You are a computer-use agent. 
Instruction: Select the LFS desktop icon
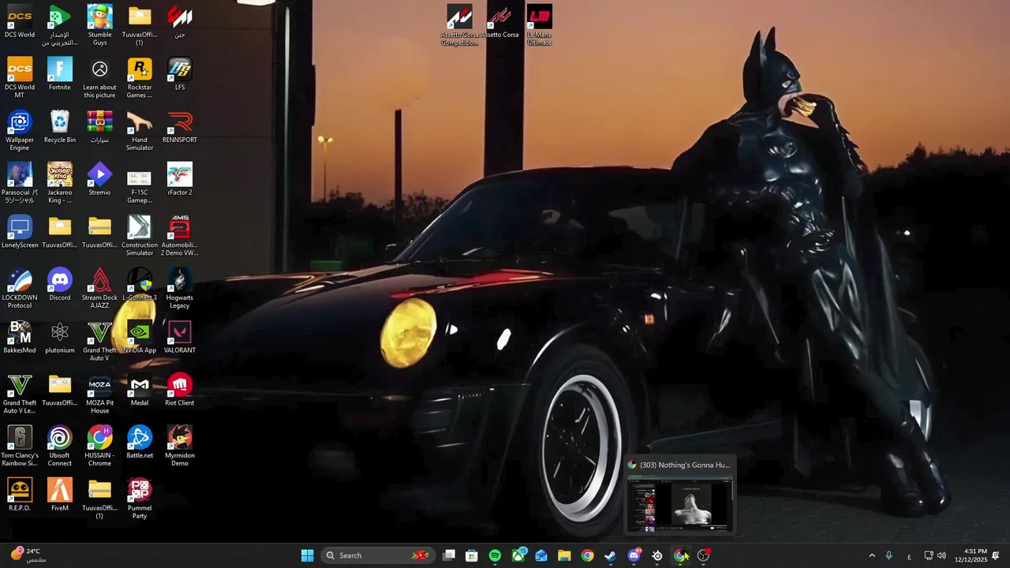(180, 74)
